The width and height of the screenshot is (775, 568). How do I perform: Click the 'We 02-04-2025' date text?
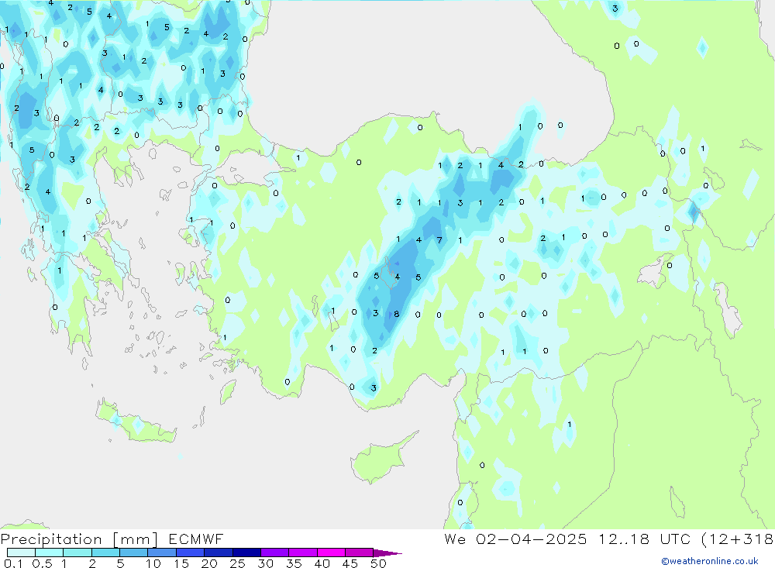515,539
